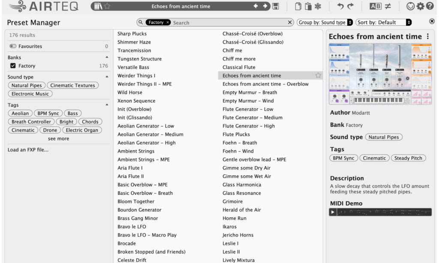This screenshot has width=439, height=263.
Task: Collapse the Banks section
Action: coord(107,57)
